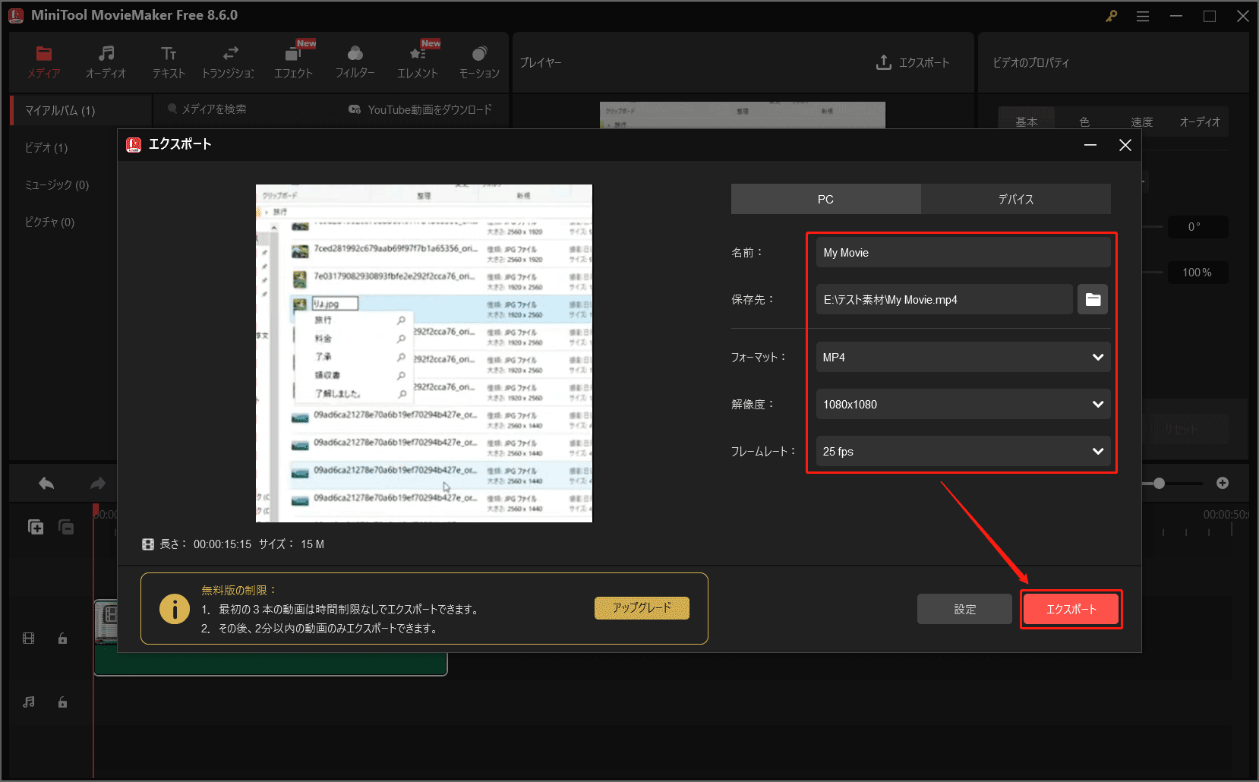Click the undo arrow above timeline
1259x782 pixels.
[x=46, y=483]
